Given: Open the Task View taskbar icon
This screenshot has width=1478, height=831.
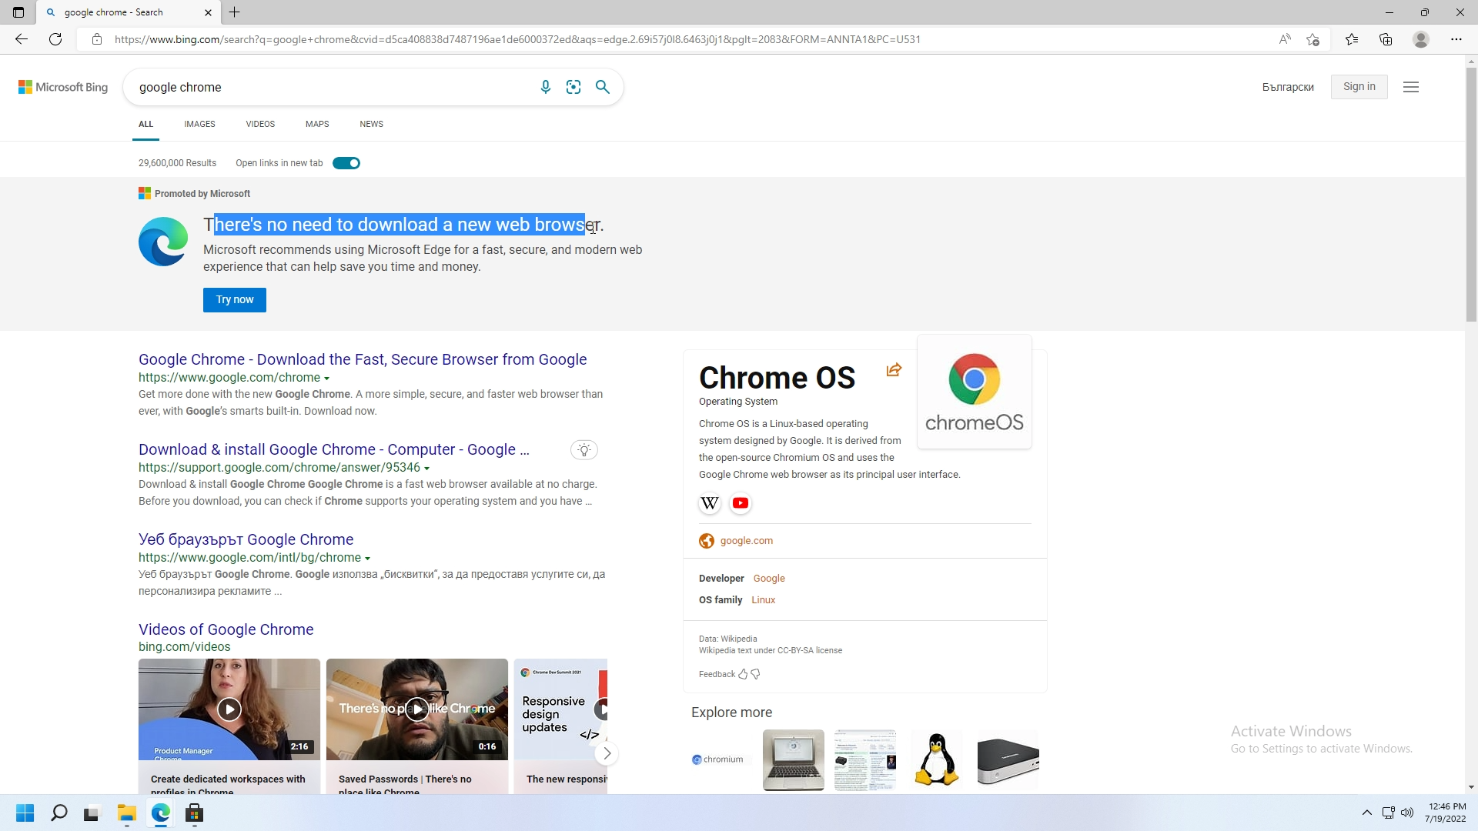Looking at the screenshot, I should (92, 813).
